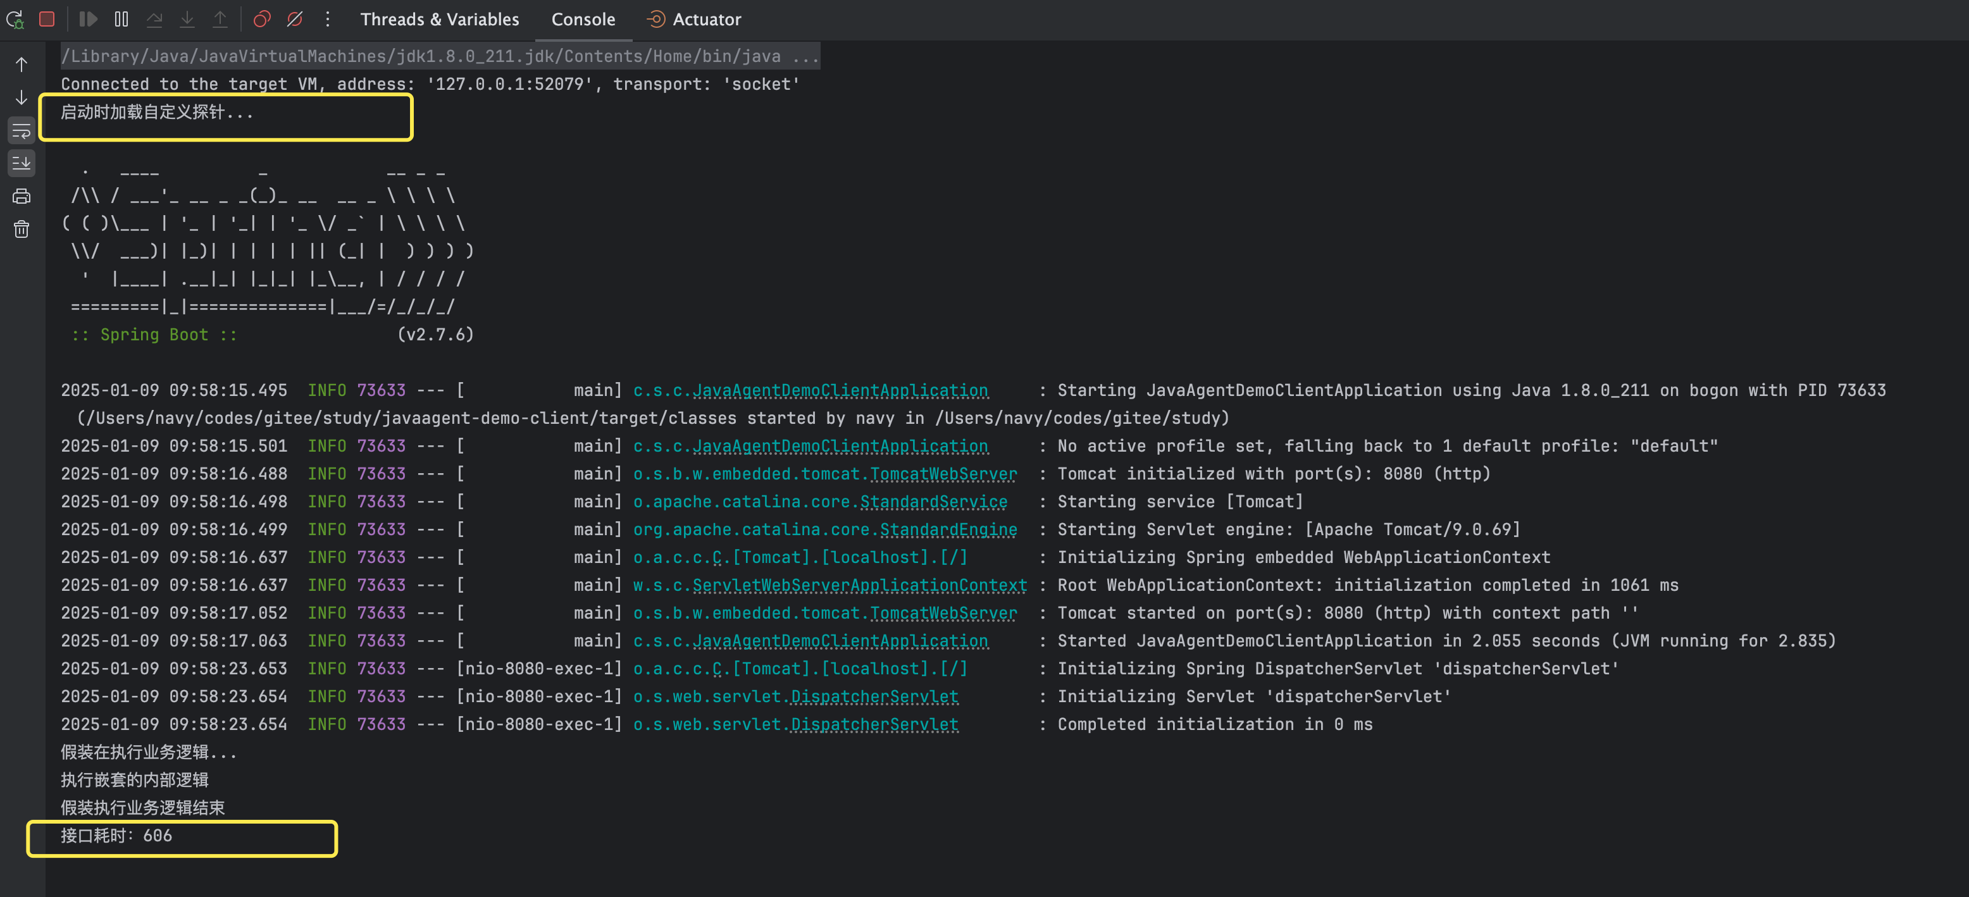Select the Console tab
The image size is (1969, 897).
pyautogui.click(x=583, y=19)
